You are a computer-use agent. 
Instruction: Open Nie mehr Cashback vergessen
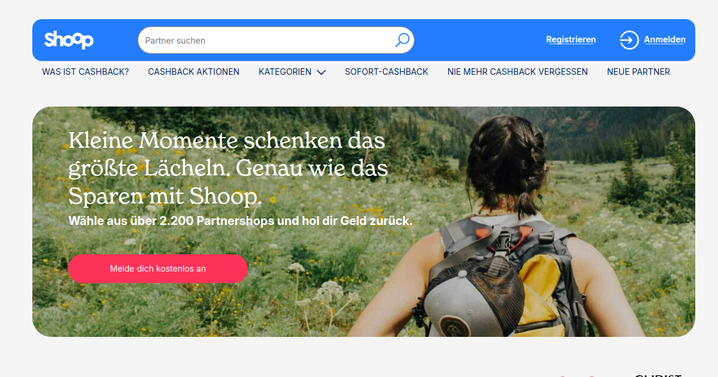(x=518, y=72)
